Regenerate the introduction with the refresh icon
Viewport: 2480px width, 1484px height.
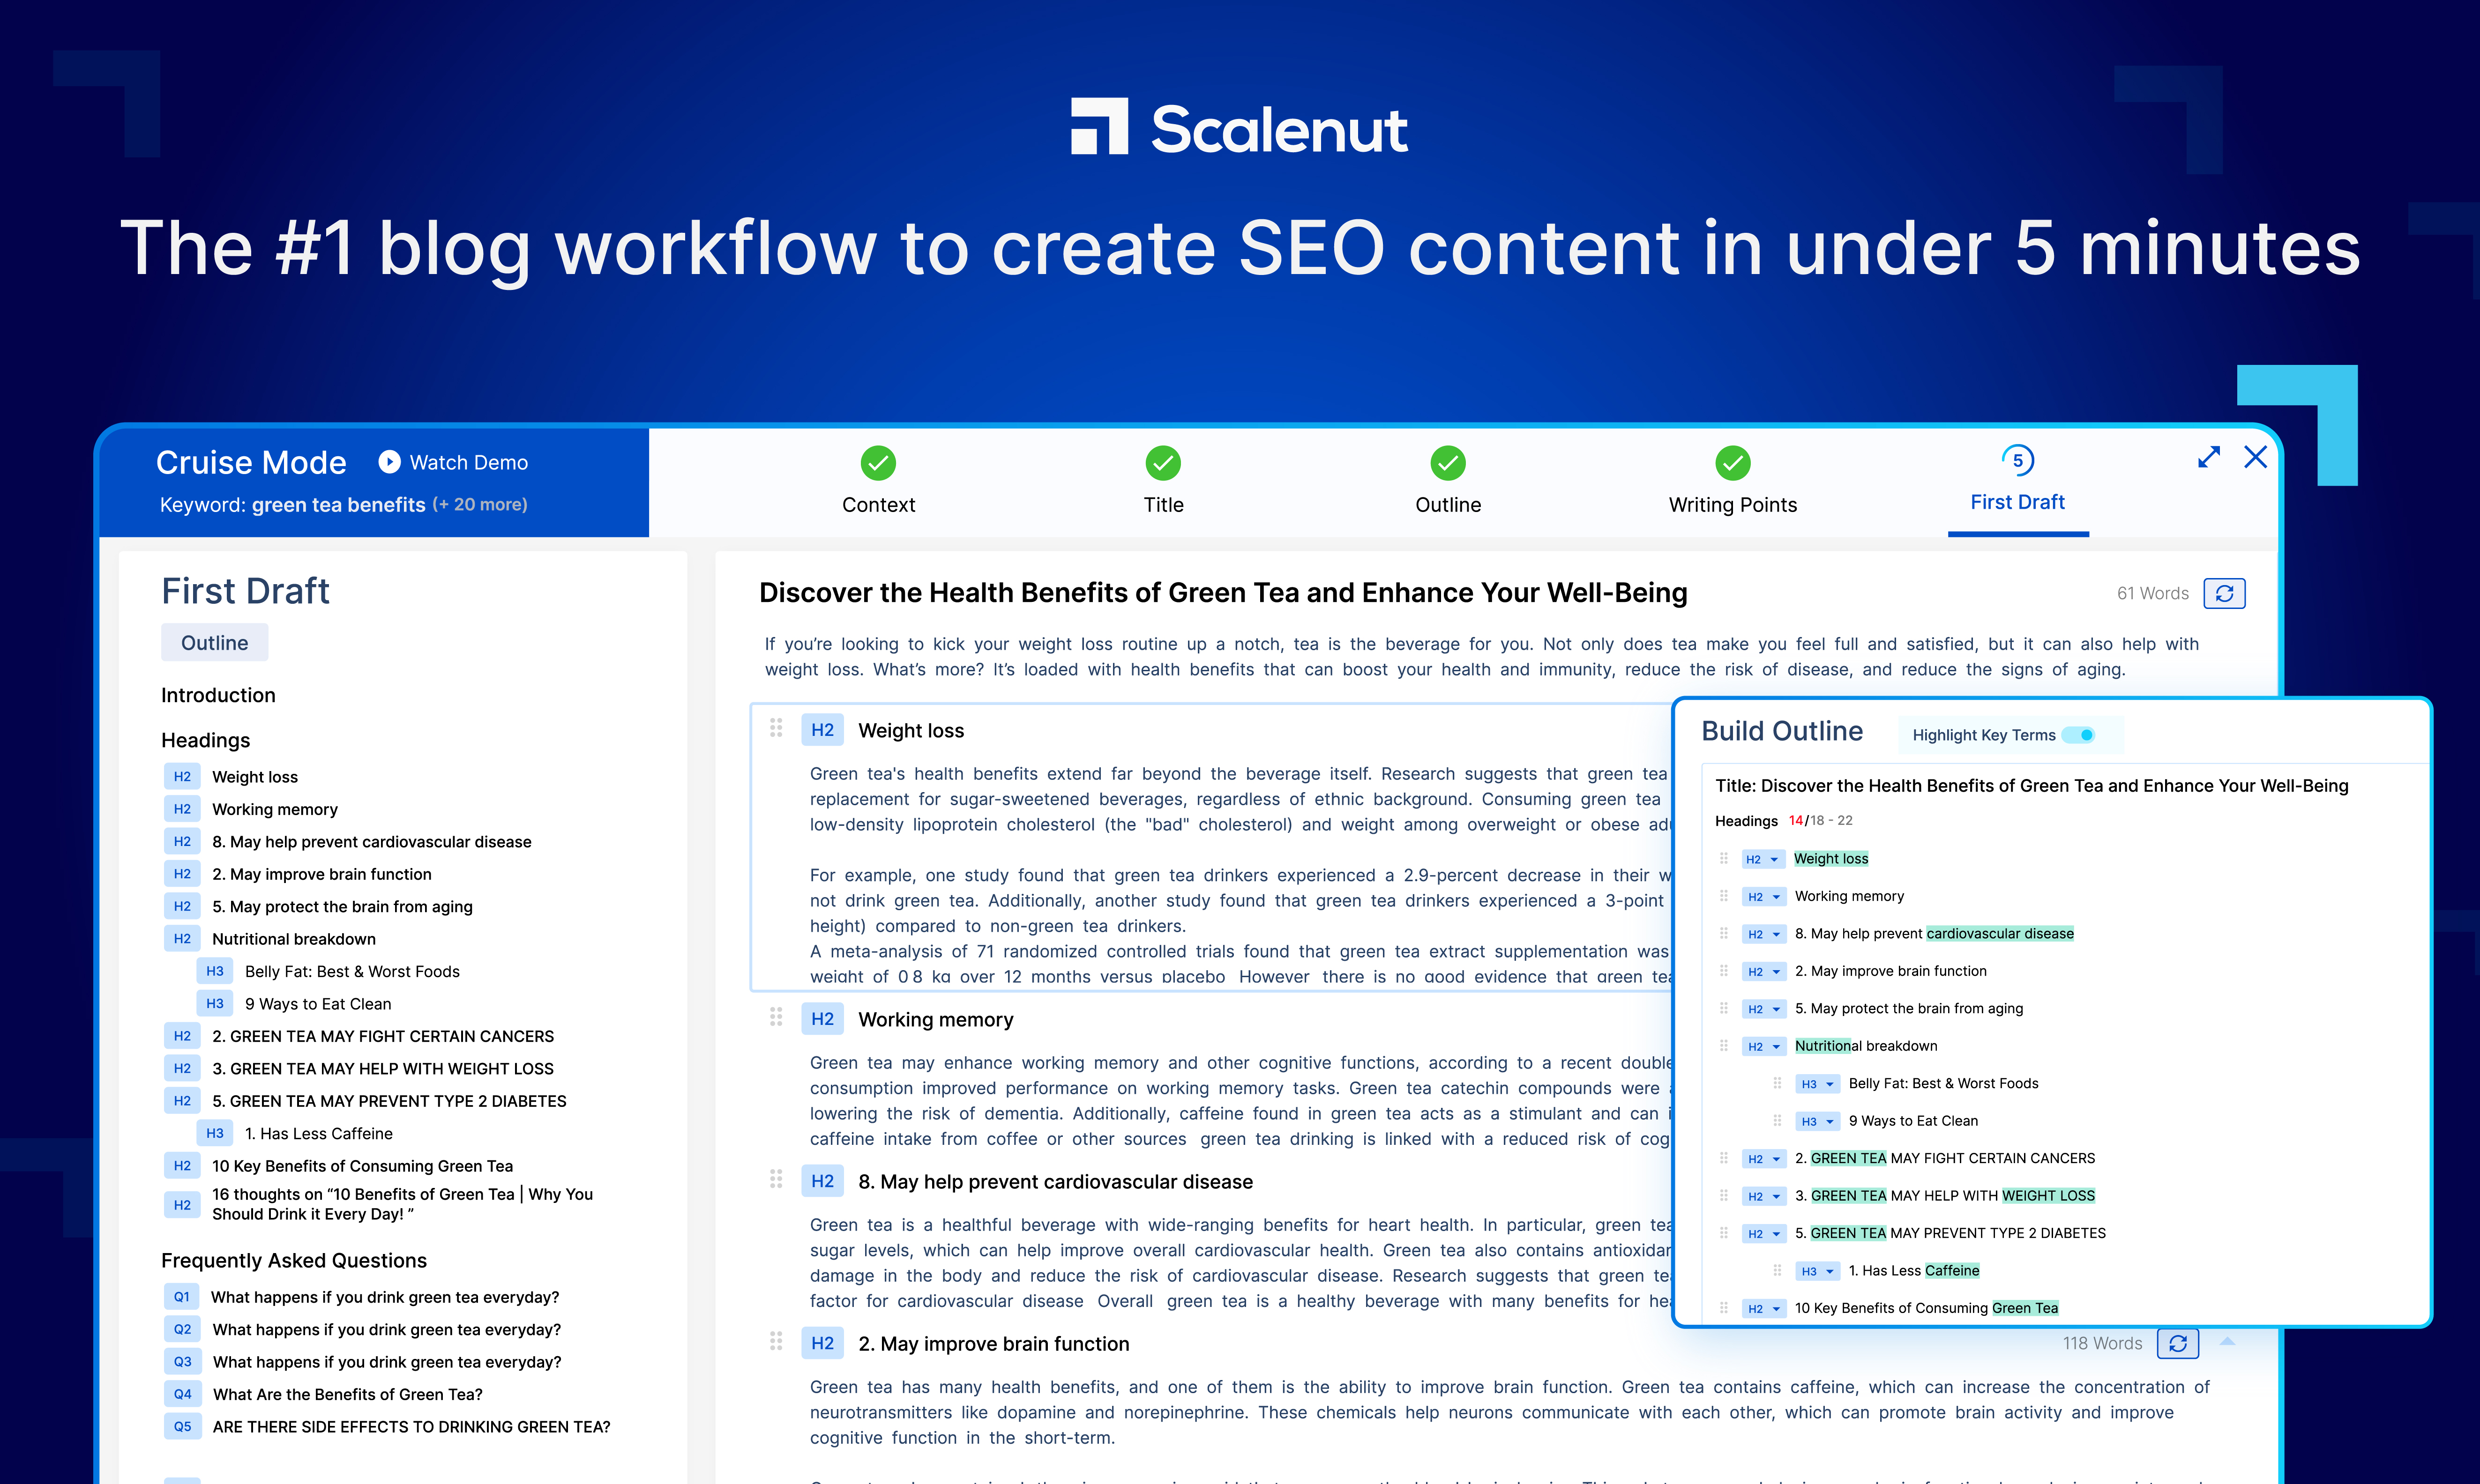pos(2224,594)
